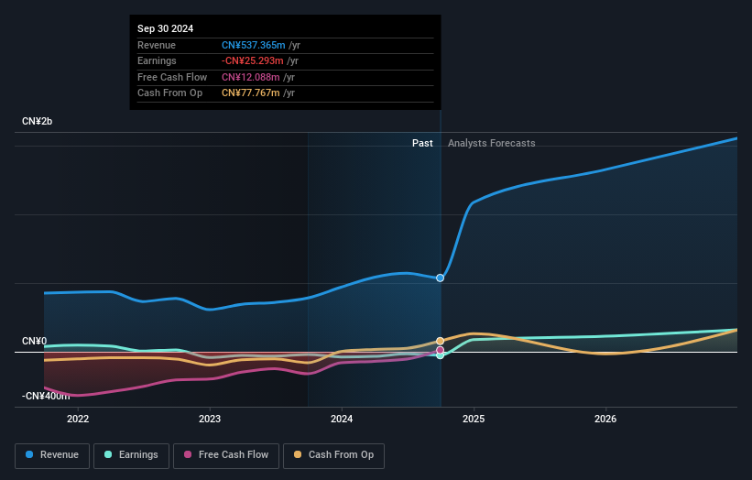Click the 2025 x-axis label
Screen dimensions: 752x480
click(474, 419)
